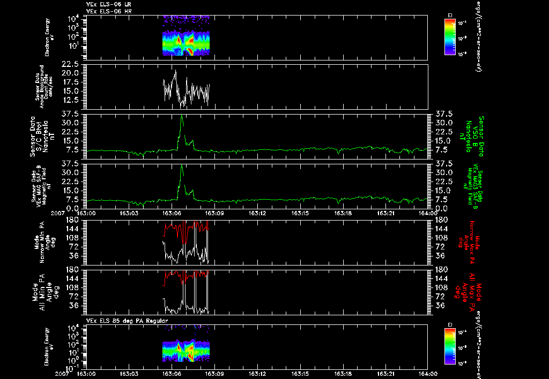
Task: Click the "VEx ELS-06 LR" title text
Action: point(108,4)
